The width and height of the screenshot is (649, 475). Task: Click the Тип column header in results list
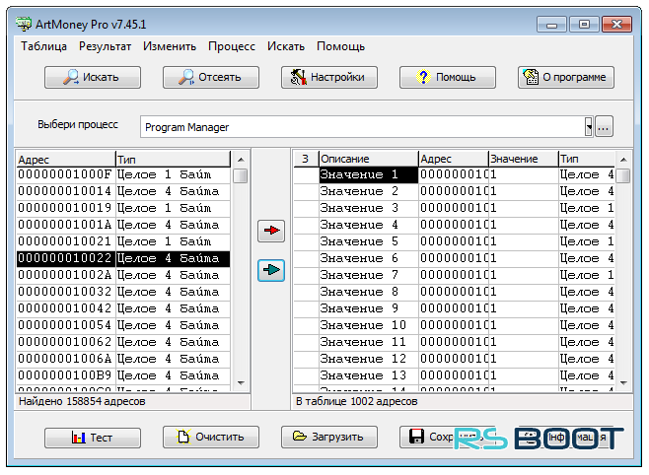click(x=173, y=160)
